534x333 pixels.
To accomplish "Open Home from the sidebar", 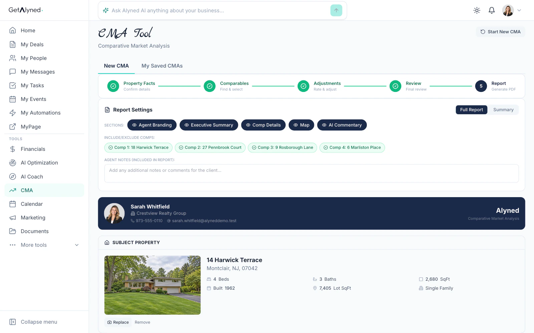I will [44, 30].
